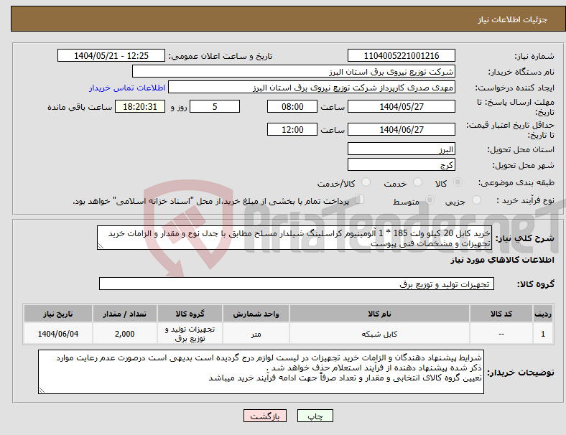Click the گروه کالا field
Image resolution: width=566 pixels, height=435 pixels.
coord(297,284)
